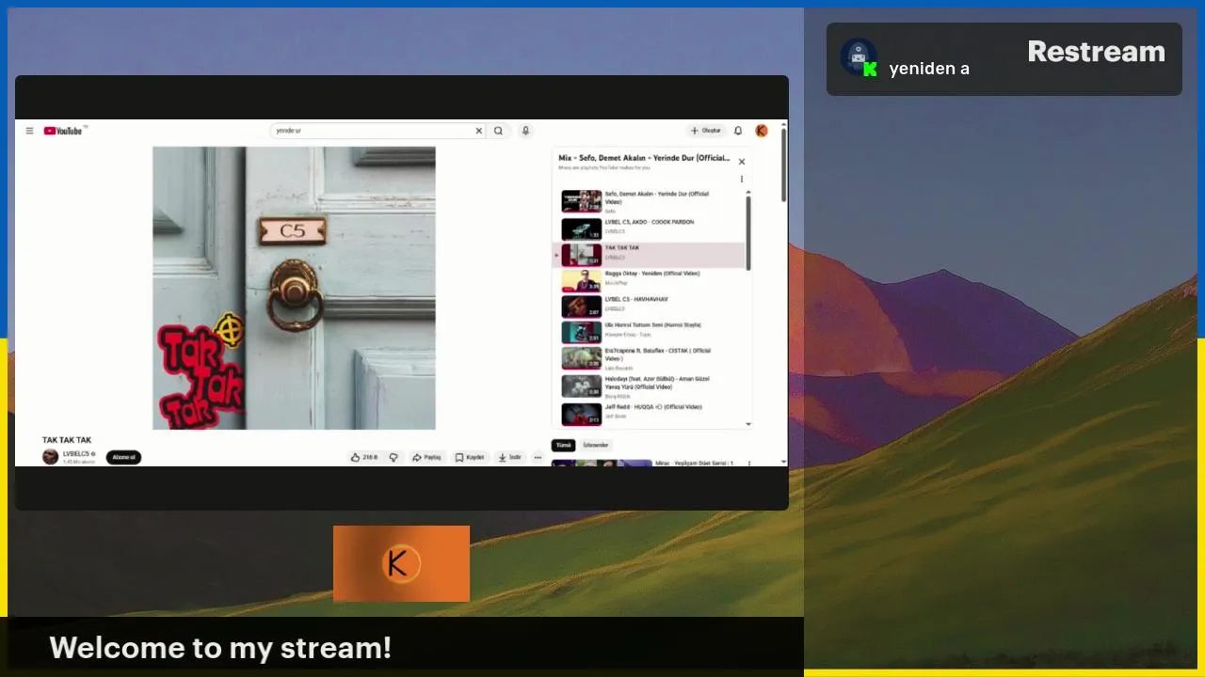Image resolution: width=1205 pixels, height=677 pixels.
Task: Click the 'yeniden a' chat message
Action: 929,68
